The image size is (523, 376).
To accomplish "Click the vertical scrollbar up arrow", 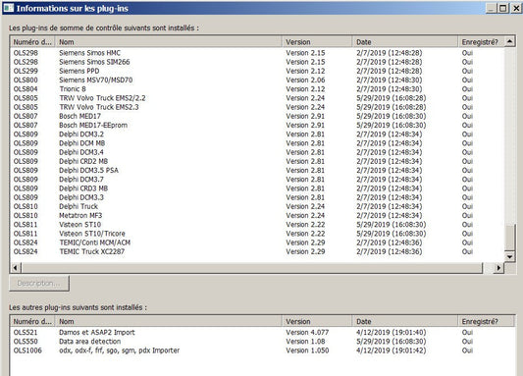I will click(x=509, y=41).
